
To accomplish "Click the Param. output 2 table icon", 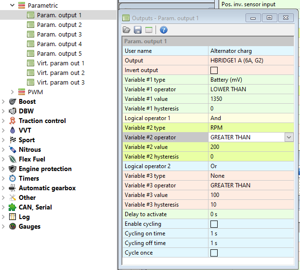I will (31, 25).
